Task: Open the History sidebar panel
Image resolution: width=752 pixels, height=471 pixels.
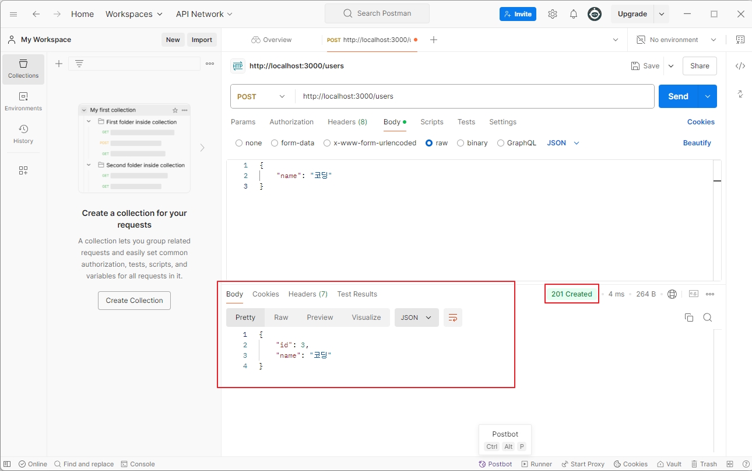Action: pyautogui.click(x=23, y=134)
